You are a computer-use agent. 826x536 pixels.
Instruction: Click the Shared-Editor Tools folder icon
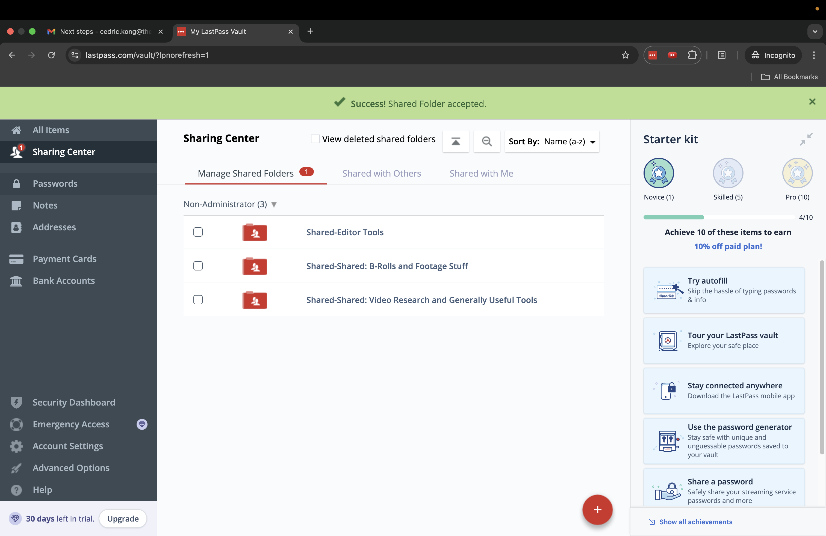(254, 232)
